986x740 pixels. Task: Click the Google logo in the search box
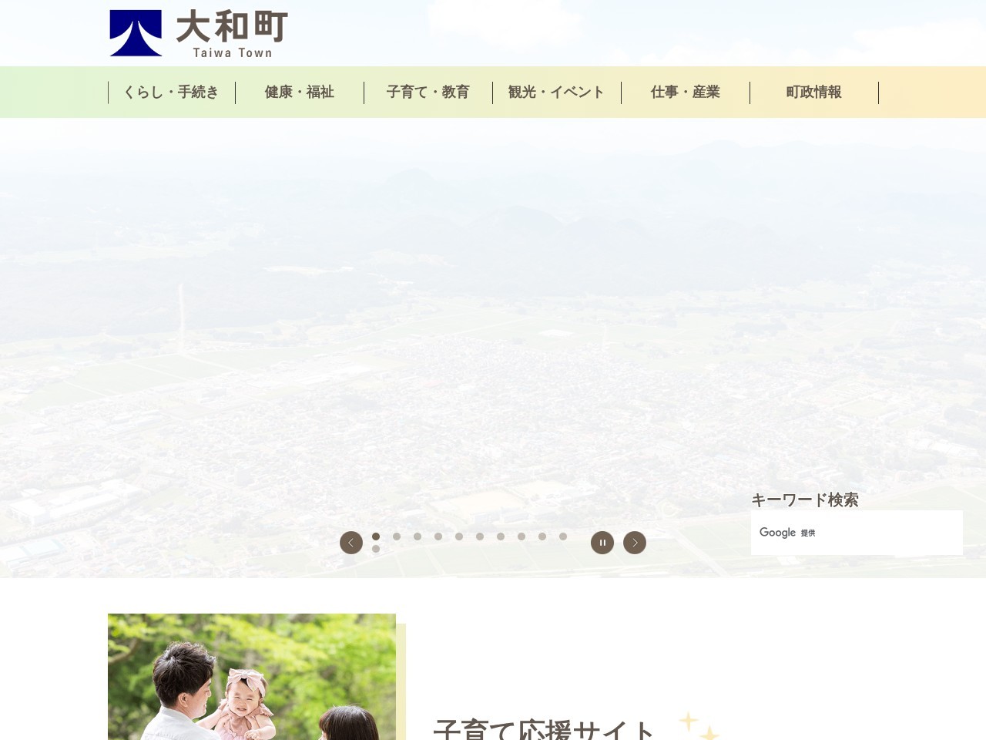(x=777, y=532)
